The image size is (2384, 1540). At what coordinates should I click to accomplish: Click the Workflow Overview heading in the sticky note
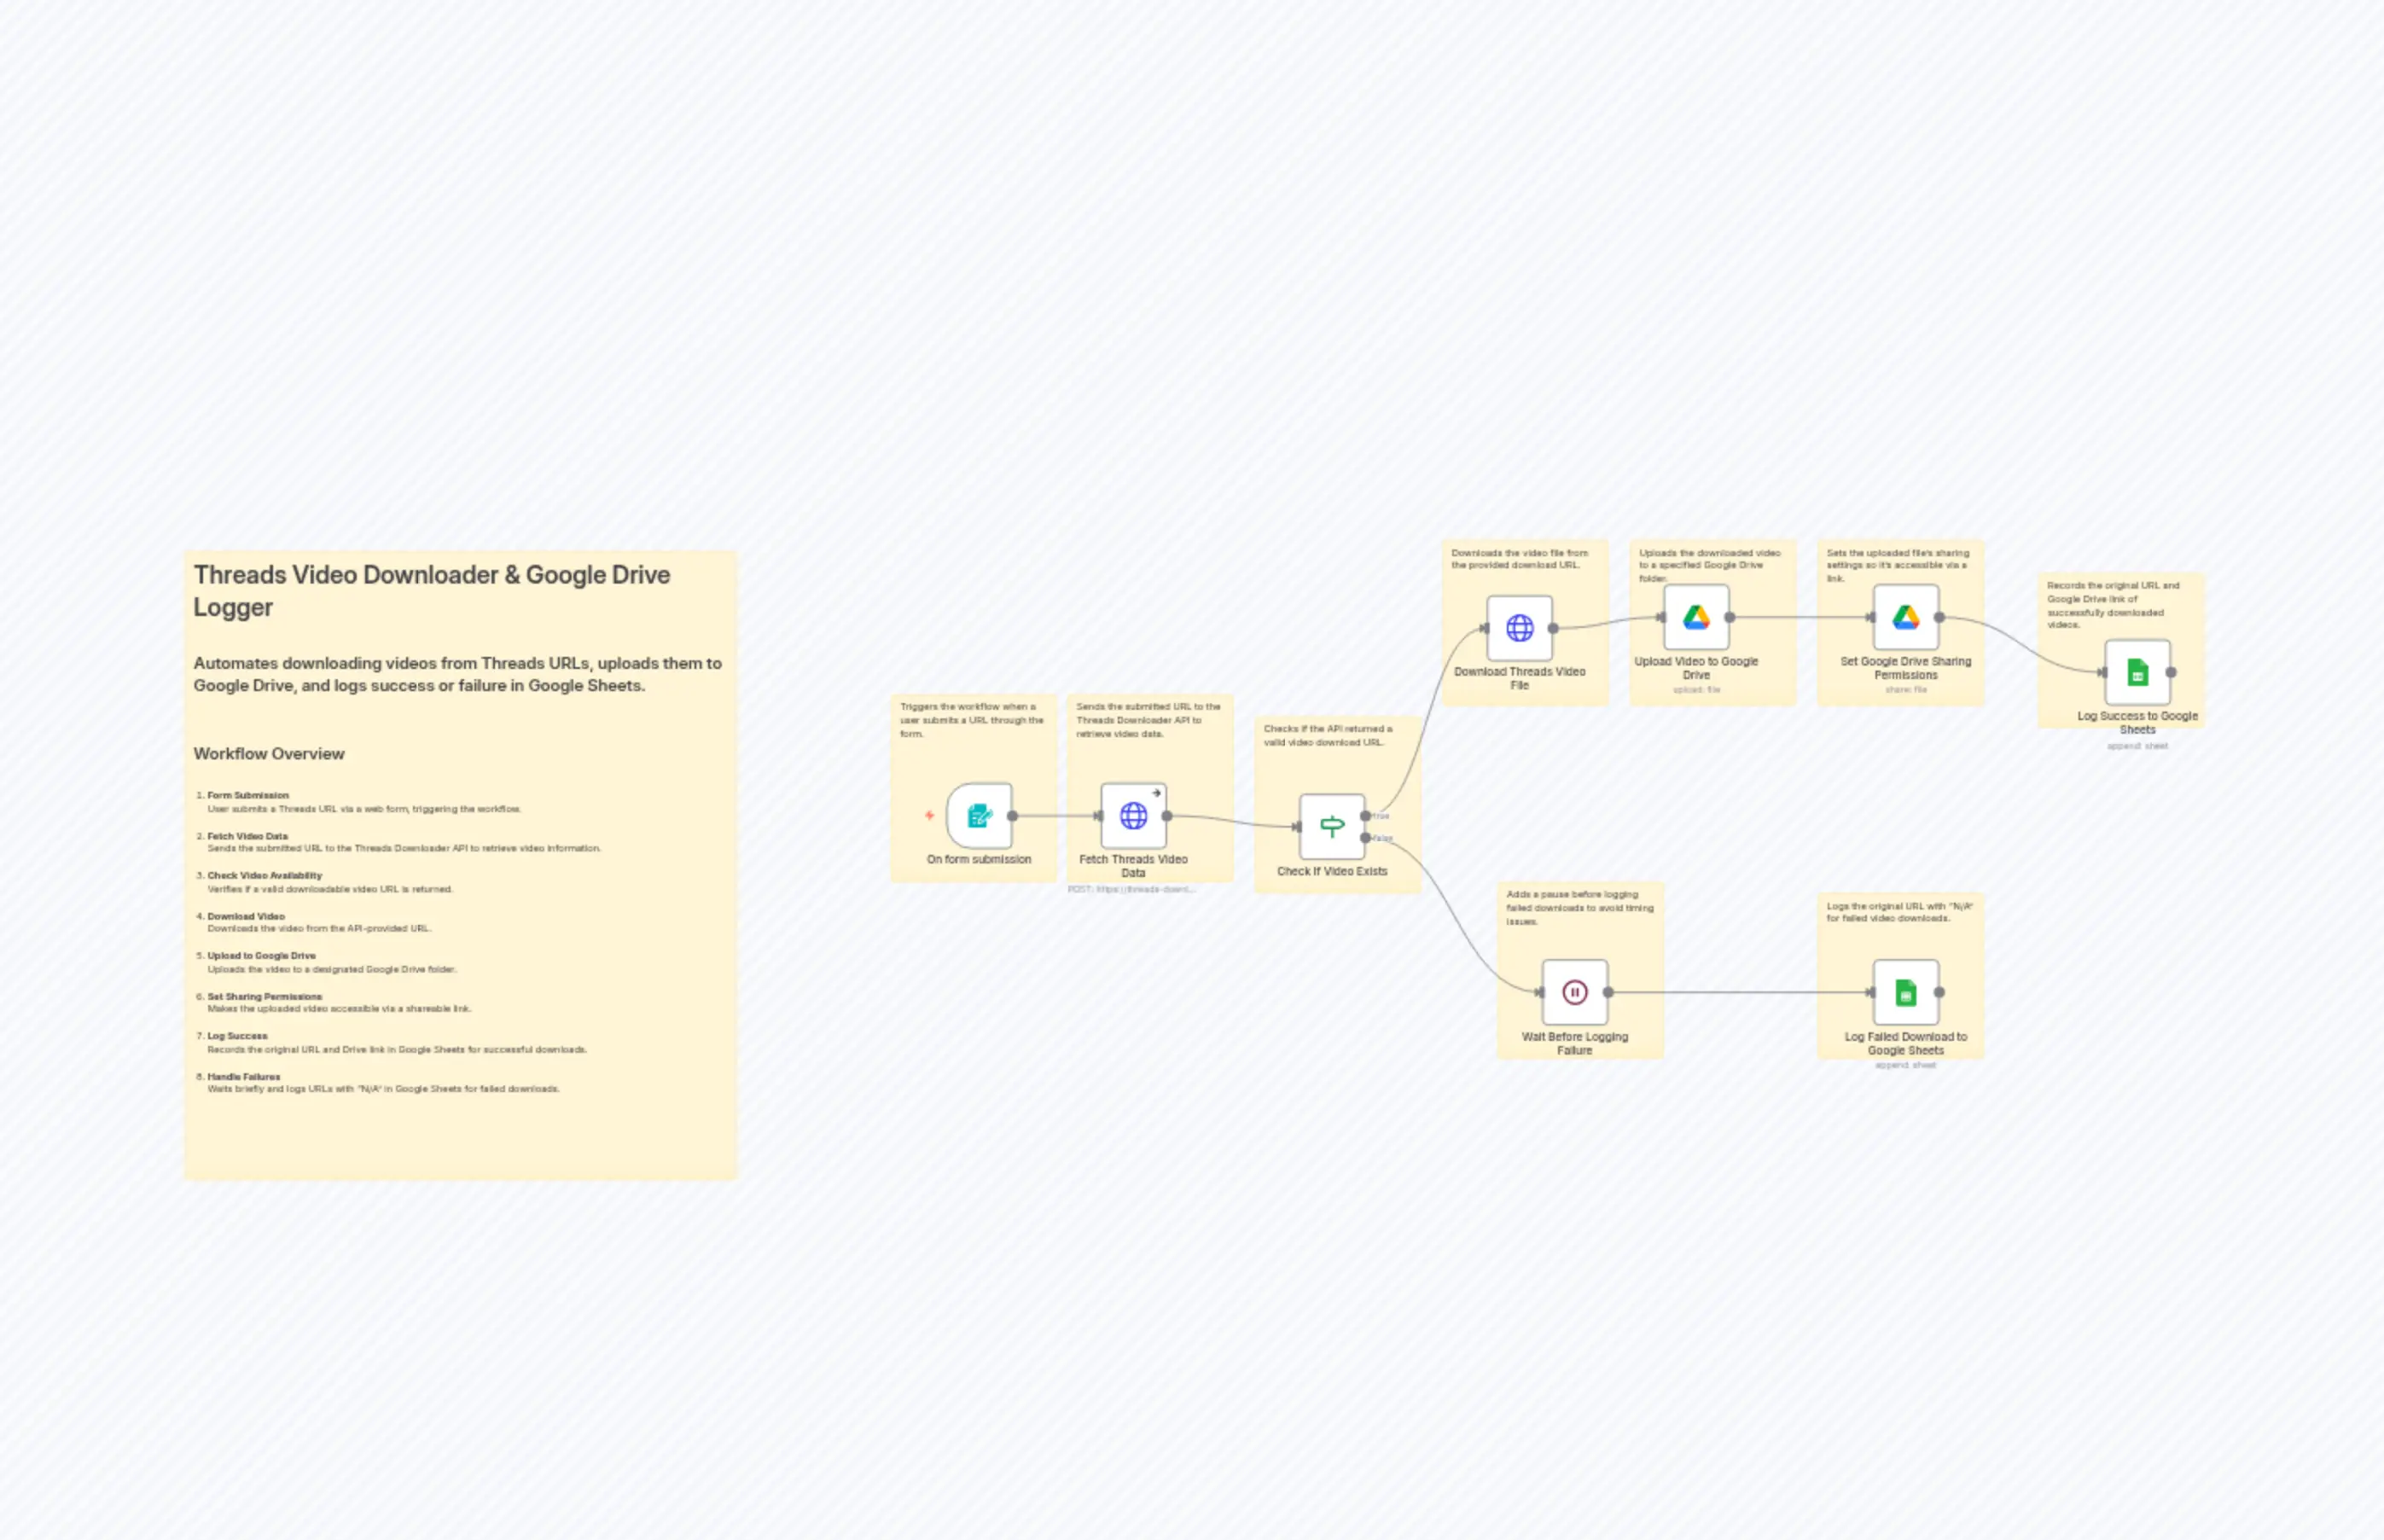[269, 753]
